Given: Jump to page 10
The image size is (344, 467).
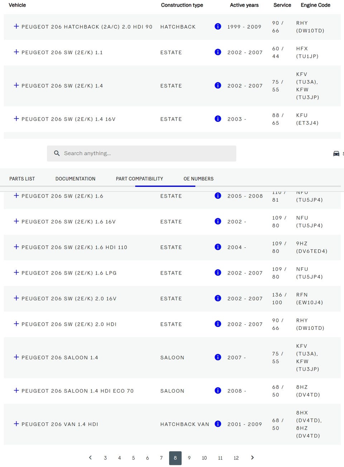Looking at the screenshot, I should click(204, 458).
